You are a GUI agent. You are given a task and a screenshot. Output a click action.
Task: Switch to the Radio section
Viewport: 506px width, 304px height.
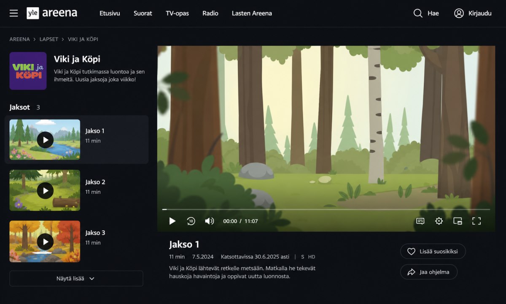[x=210, y=14]
